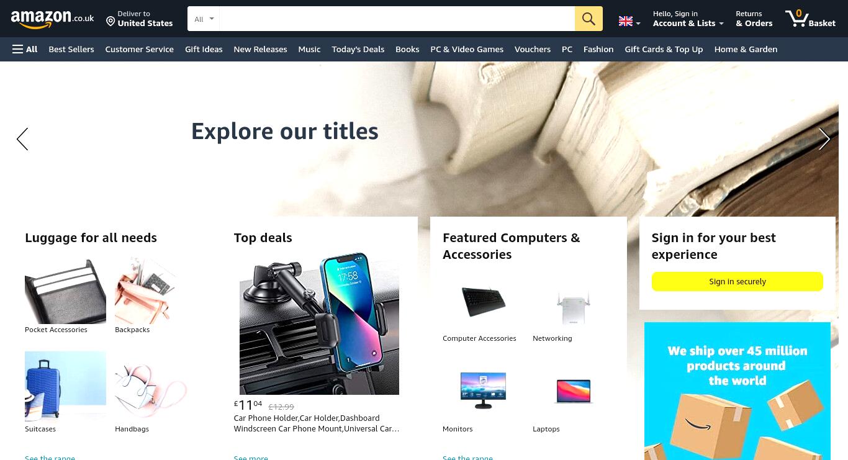Advance to next banner slide arrow
848x460 pixels.
coord(824,139)
